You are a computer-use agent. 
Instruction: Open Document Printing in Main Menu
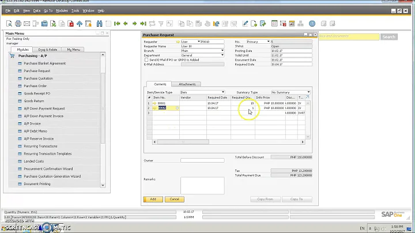[x=37, y=184]
